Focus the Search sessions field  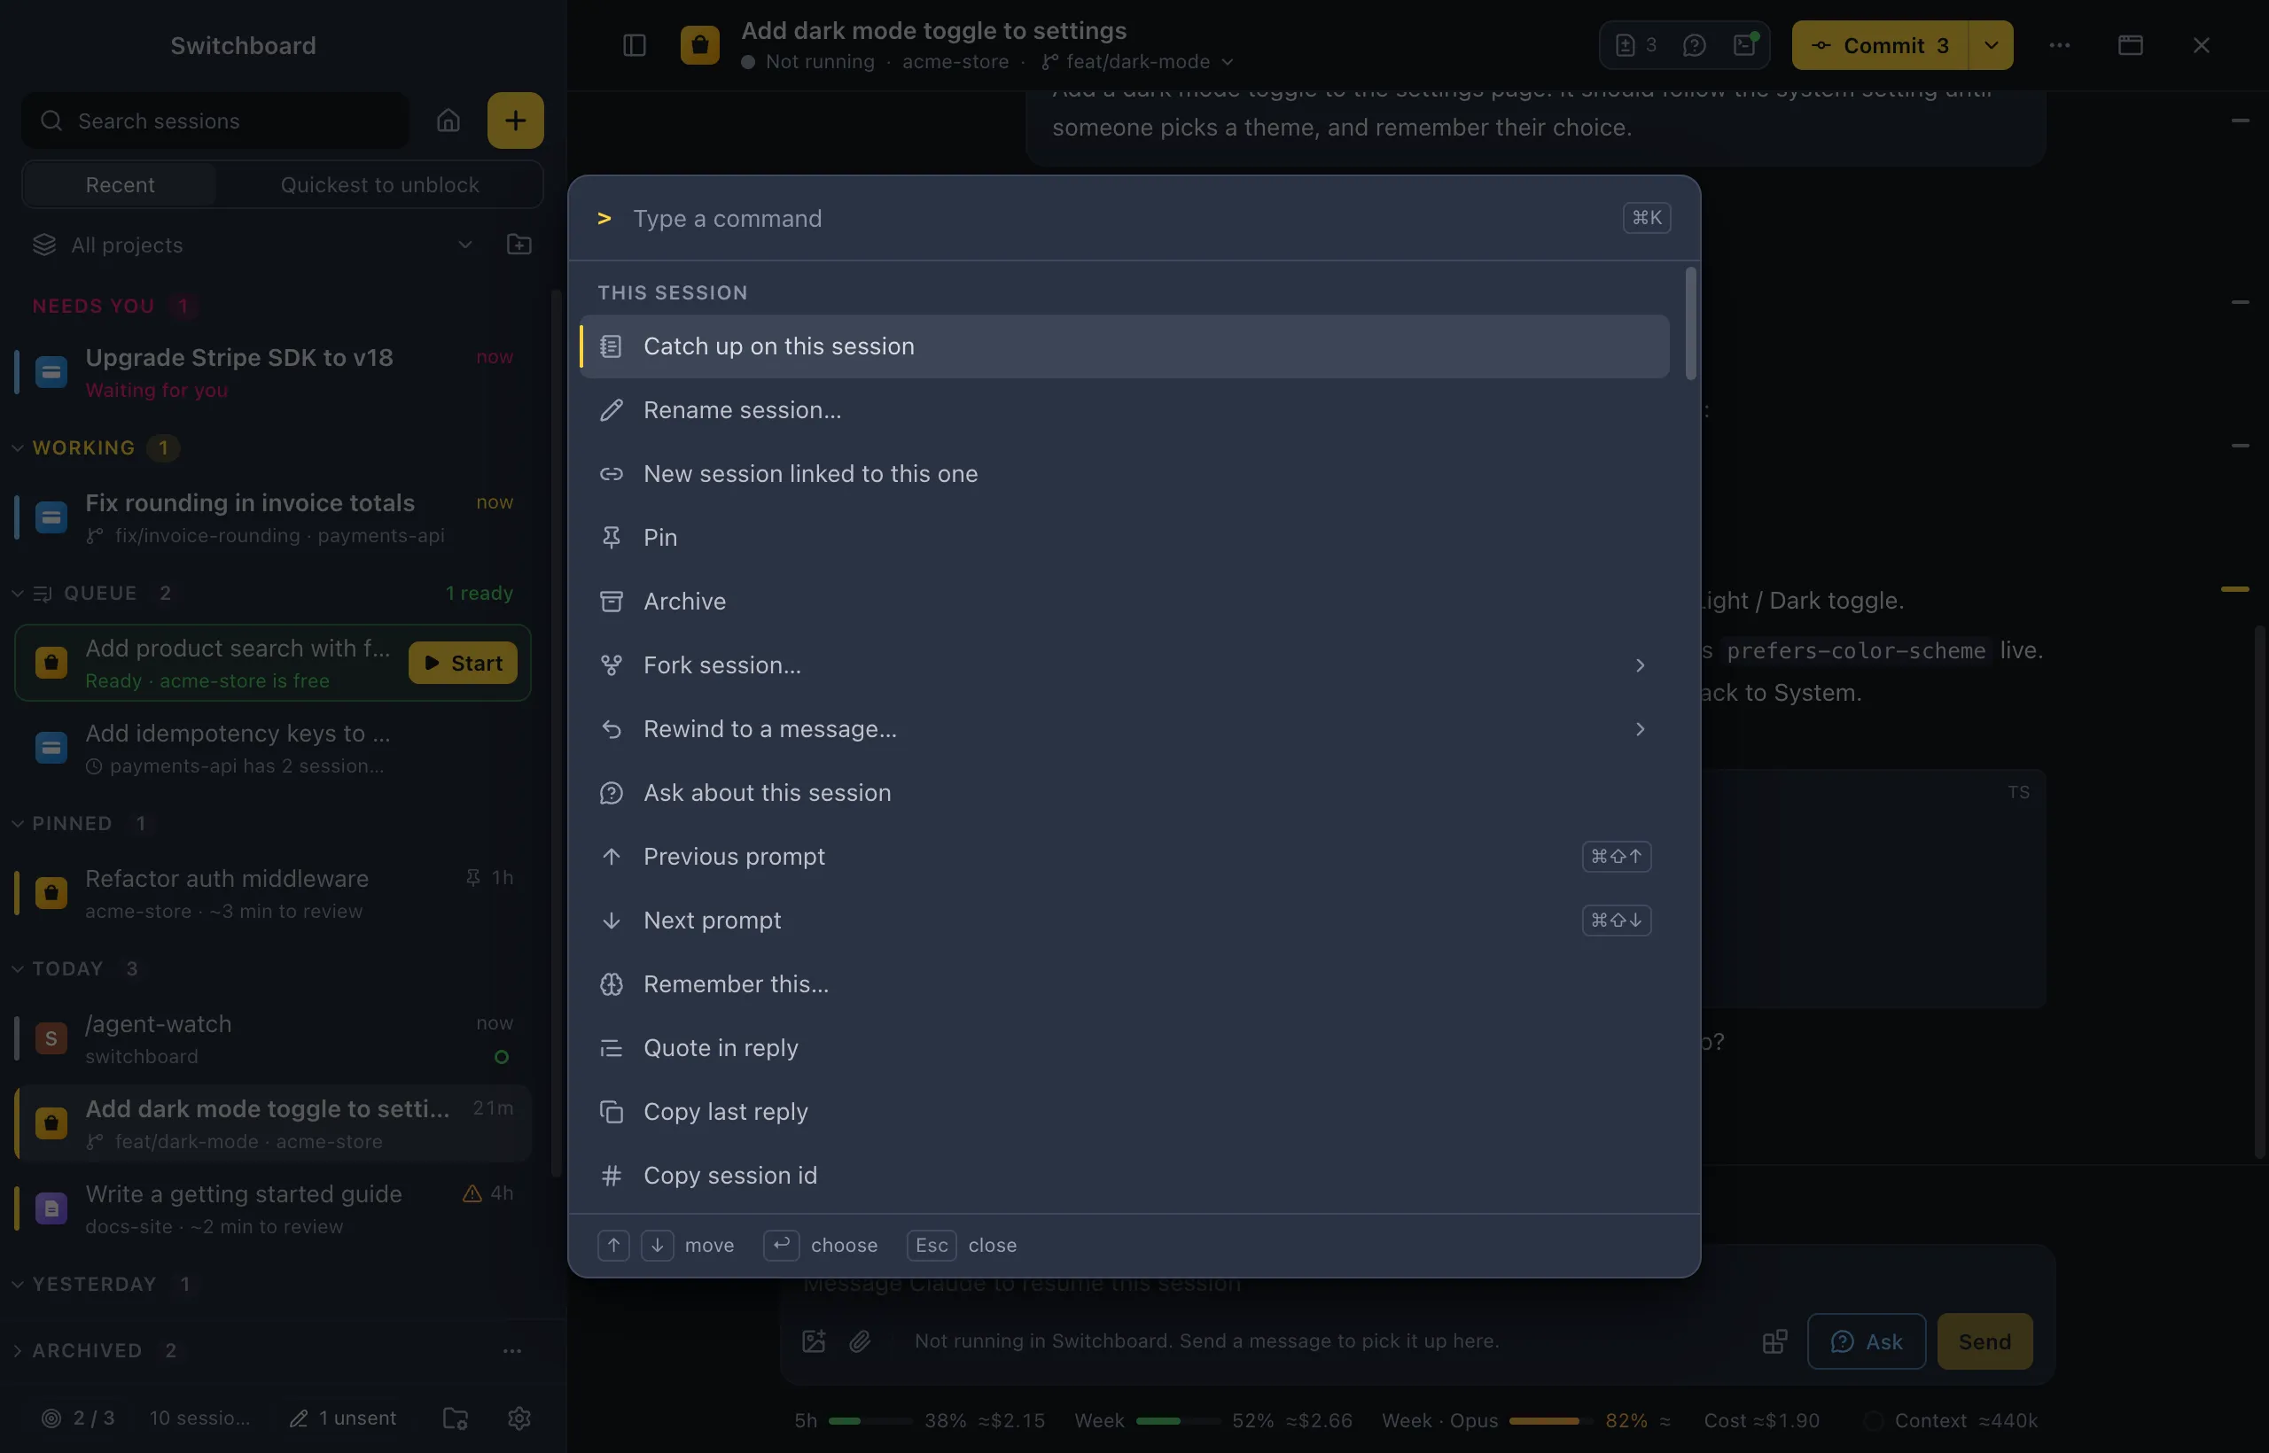pyautogui.click(x=215, y=120)
